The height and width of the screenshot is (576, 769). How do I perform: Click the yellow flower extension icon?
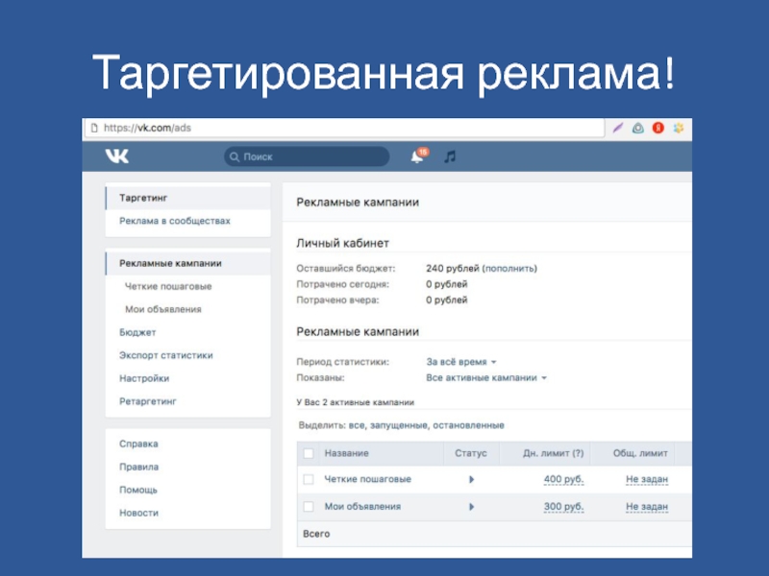point(679,129)
